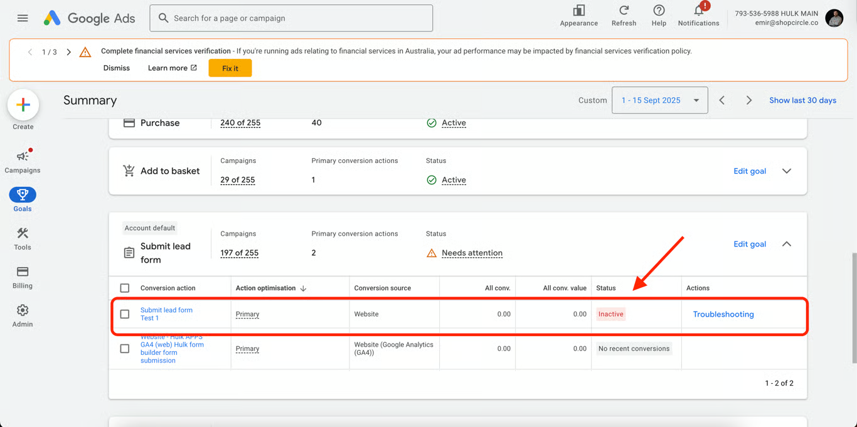
Task: Sort by All conv. column header
Action: coord(498,288)
